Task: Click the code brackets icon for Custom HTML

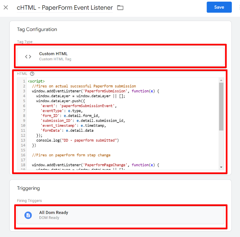Action: pyautogui.click(x=28, y=56)
